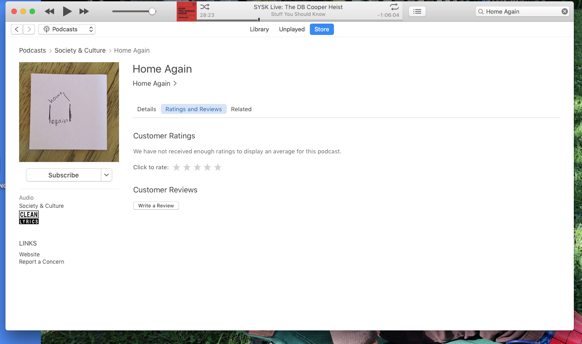Seek in the playback progress bar
This screenshot has height=344, width=582.
(300, 20)
